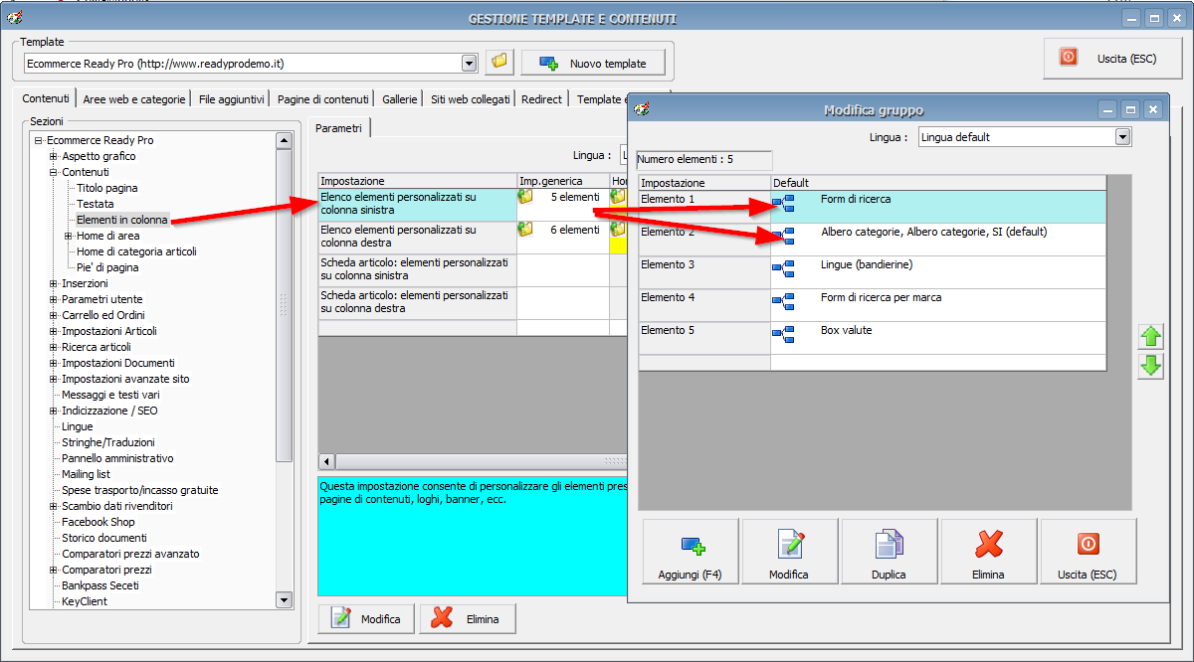Select Elementi in colonna tree item

[122, 220]
